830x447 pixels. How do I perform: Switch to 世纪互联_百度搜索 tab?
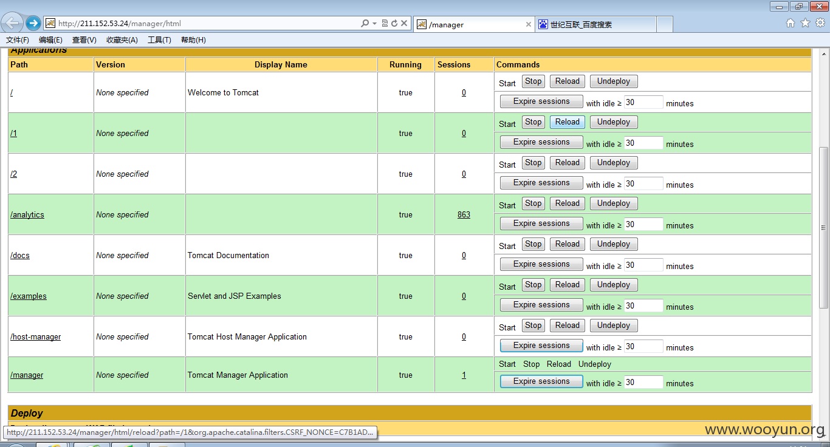coord(595,24)
